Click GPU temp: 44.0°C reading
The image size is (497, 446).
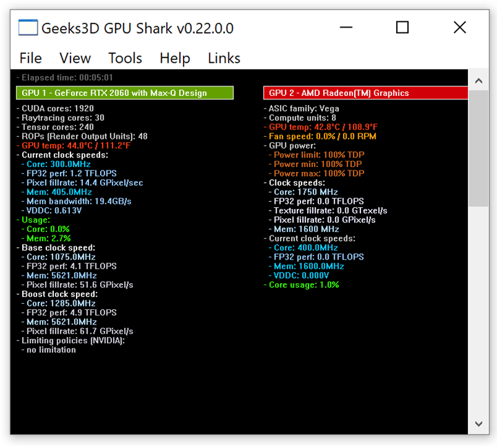[x=74, y=146]
